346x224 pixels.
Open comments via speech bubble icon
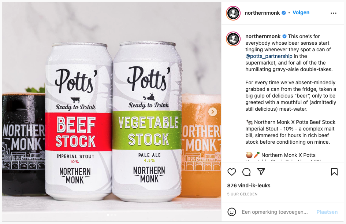point(246,172)
